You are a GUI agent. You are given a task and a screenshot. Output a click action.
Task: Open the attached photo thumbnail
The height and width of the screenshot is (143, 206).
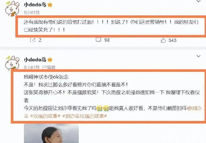[x=51, y=133]
